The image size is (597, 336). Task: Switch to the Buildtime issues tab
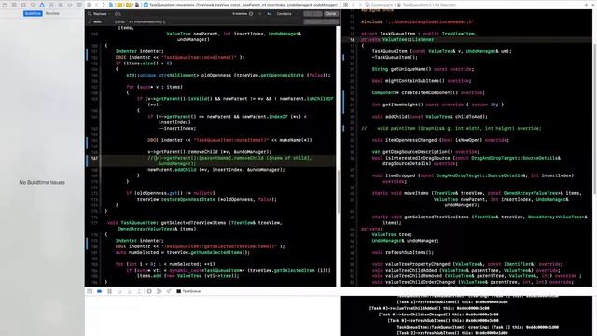[33, 13]
